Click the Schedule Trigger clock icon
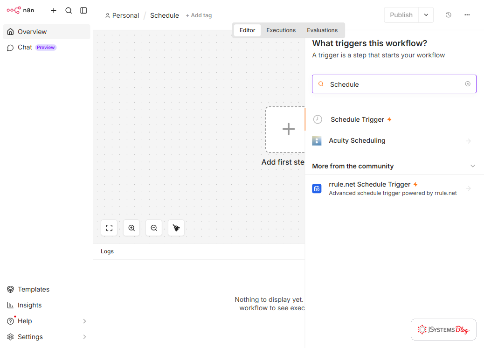 pyautogui.click(x=318, y=119)
